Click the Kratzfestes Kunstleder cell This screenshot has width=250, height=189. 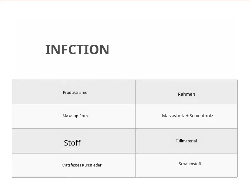74,165
